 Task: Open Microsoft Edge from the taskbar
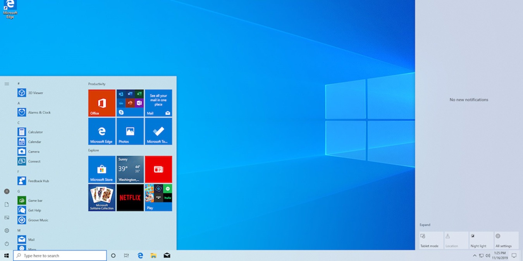[x=140, y=256]
